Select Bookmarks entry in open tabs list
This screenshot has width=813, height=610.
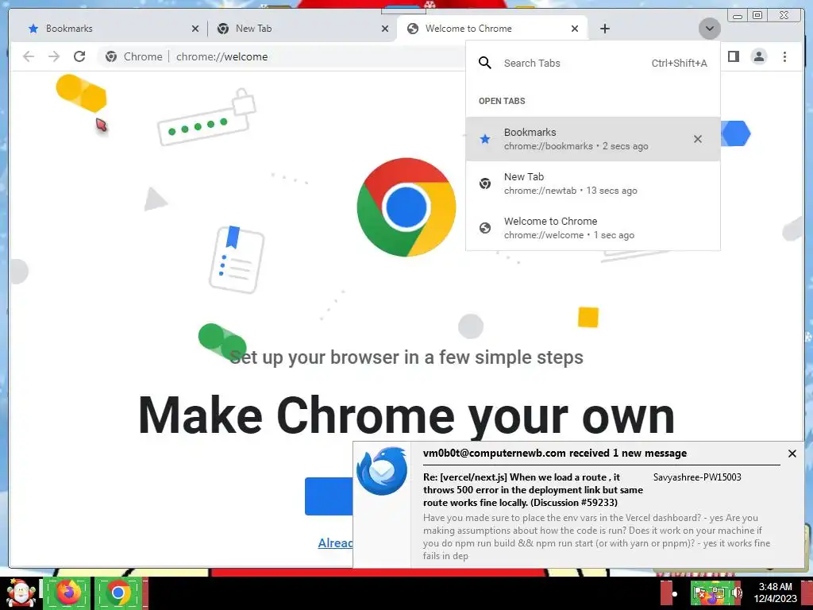click(x=592, y=139)
